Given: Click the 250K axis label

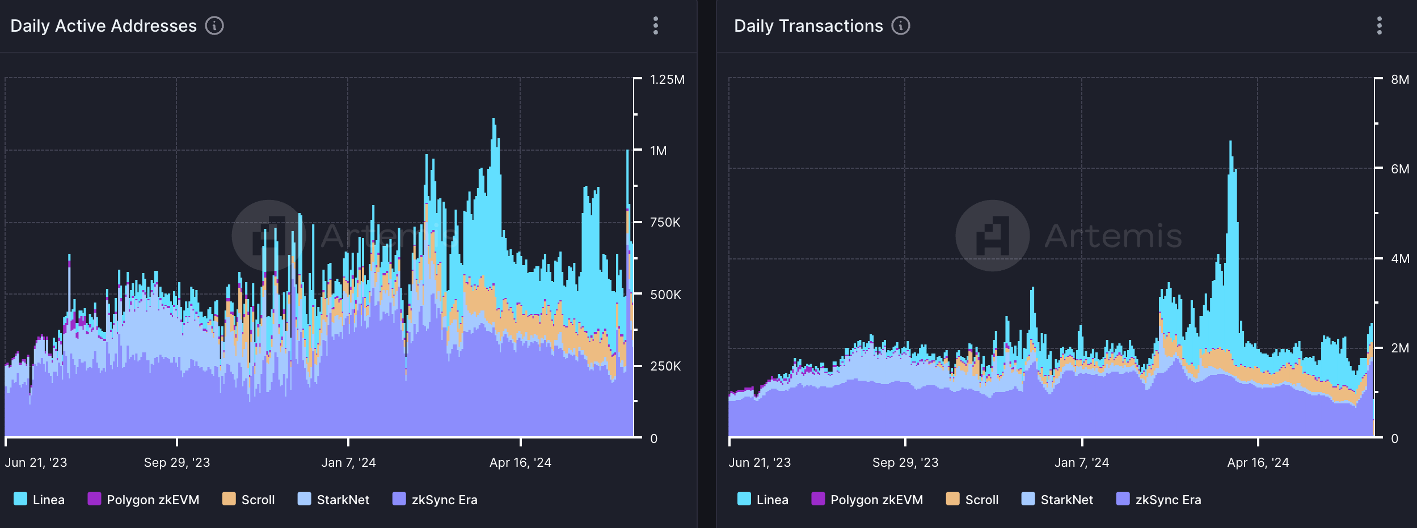Looking at the screenshot, I should coord(665,366).
